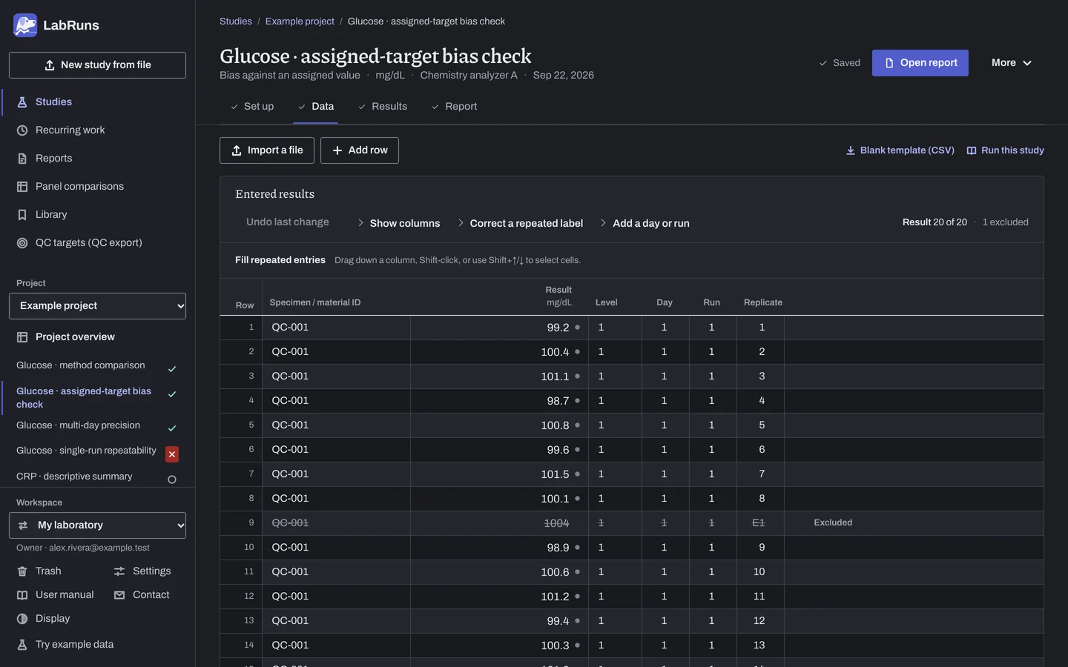Image resolution: width=1068 pixels, height=667 pixels.
Task: Click the LabRuns logo icon
Action: (25, 25)
